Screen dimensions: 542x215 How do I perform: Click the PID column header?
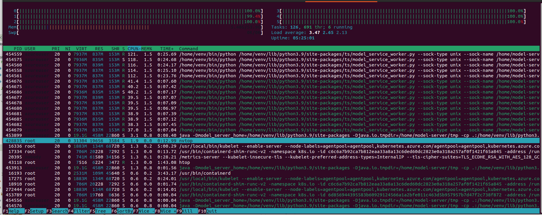coord(18,49)
